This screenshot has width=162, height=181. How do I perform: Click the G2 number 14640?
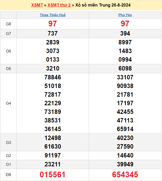tap(125, 156)
